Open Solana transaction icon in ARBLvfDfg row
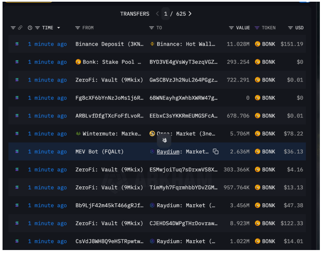 click(17, 115)
